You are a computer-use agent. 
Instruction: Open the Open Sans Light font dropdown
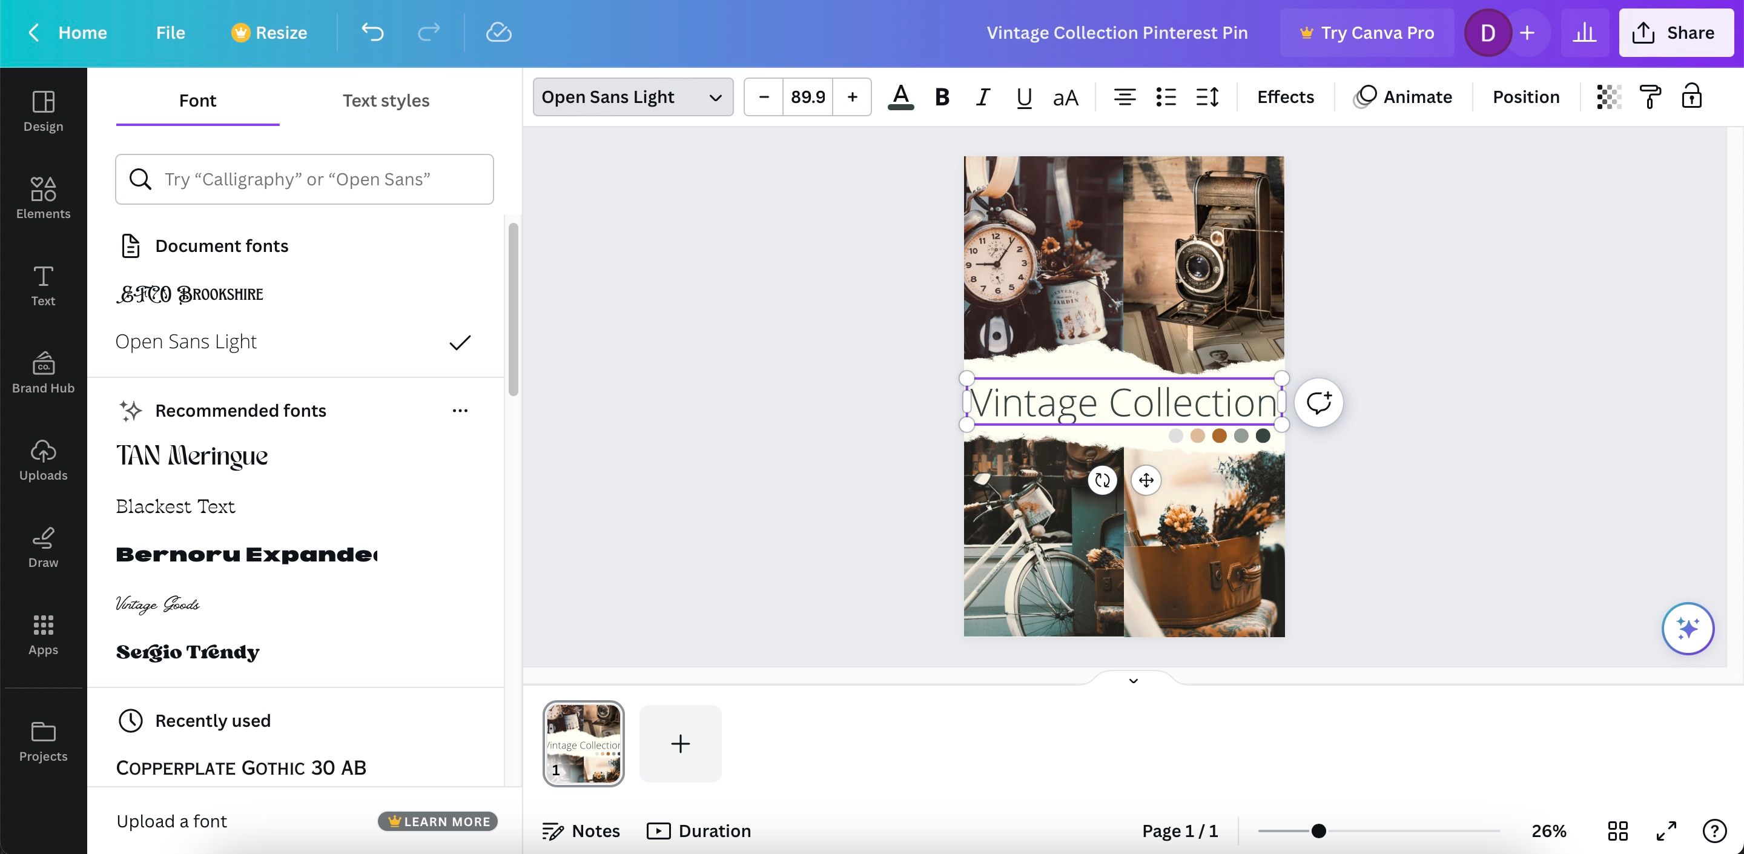[632, 97]
